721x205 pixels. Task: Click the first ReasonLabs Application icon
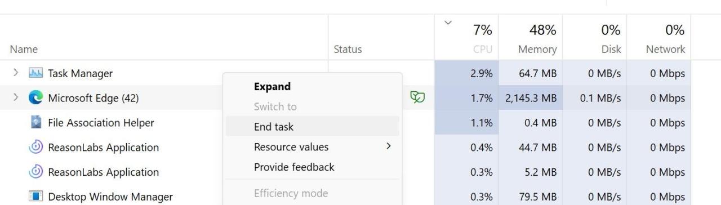coord(35,147)
